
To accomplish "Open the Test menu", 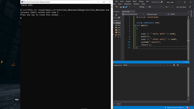I will (x=147, y=1).
